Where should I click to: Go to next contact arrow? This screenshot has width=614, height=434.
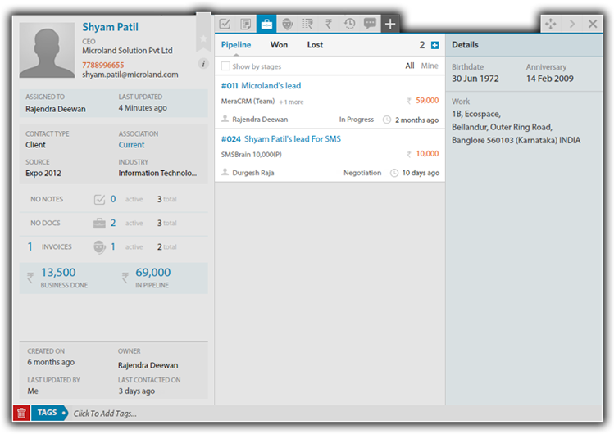point(571,24)
